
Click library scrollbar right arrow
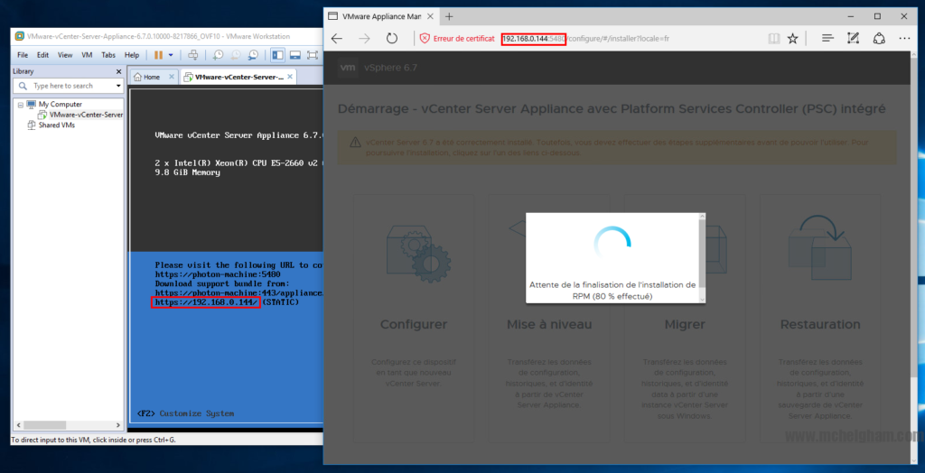point(118,424)
